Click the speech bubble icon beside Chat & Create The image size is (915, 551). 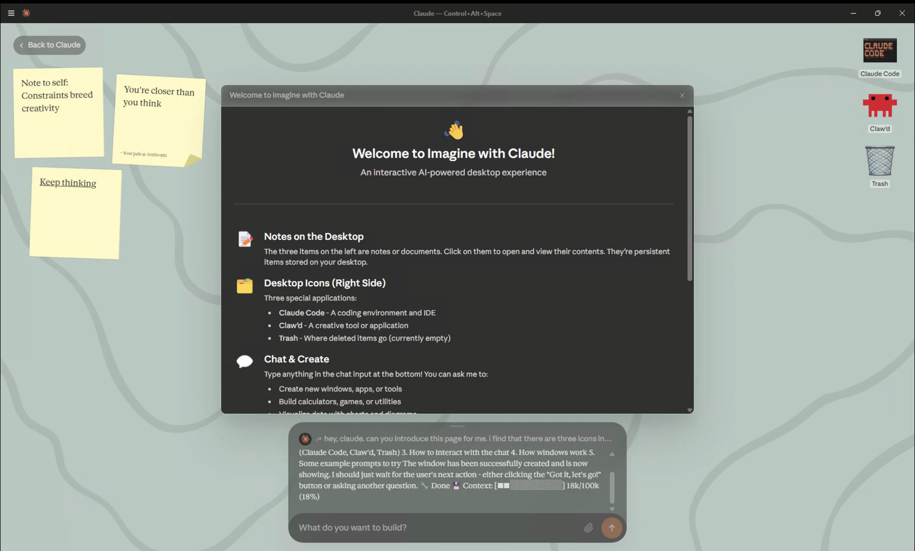[245, 361]
